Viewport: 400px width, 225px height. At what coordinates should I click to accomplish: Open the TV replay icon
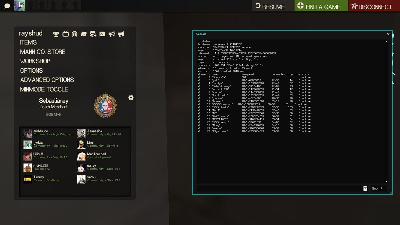tap(65, 34)
